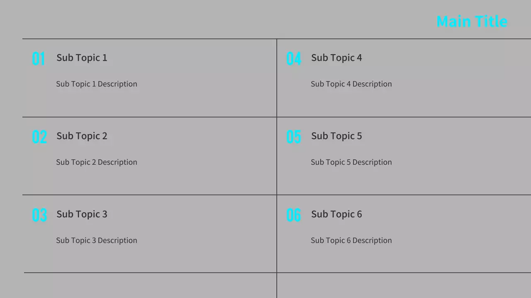Viewport: 531px width, 298px height.
Task: Select the cyan number 05
Action: click(294, 137)
